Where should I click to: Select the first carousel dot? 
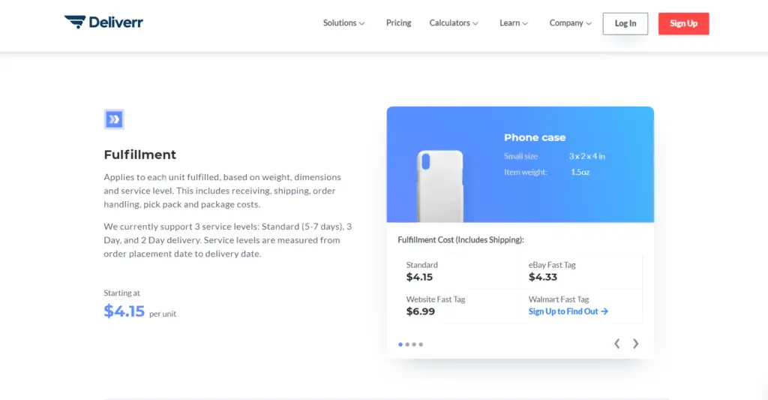[x=400, y=344]
